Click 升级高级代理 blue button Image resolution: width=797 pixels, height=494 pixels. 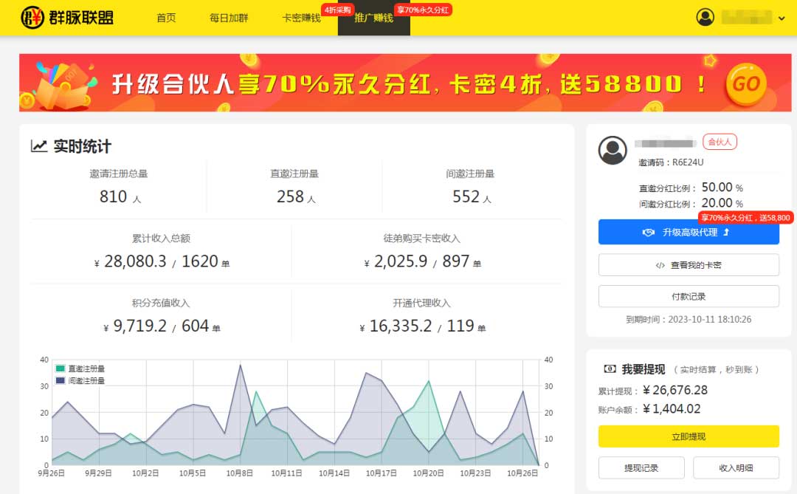click(688, 232)
